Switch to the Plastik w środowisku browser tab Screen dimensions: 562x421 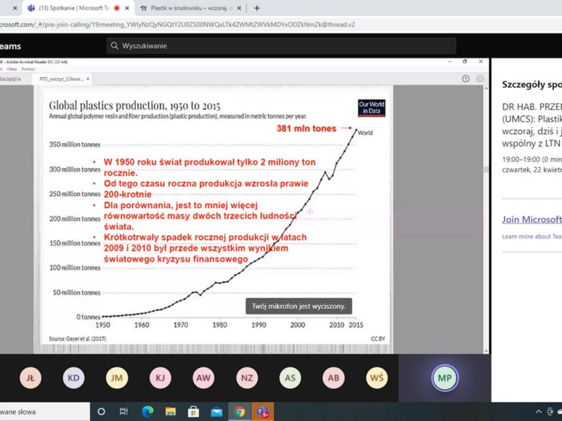pyautogui.click(x=191, y=8)
